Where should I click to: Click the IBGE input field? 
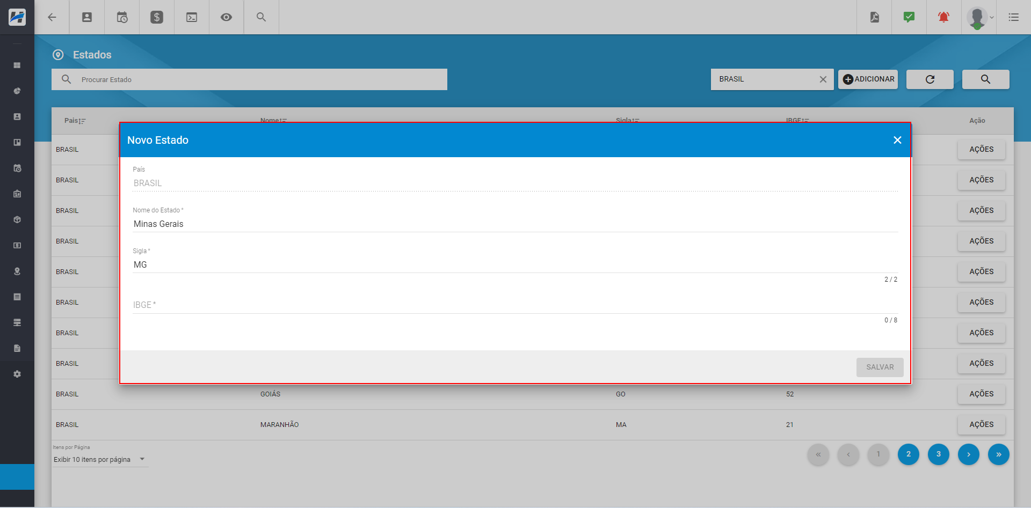(x=515, y=305)
